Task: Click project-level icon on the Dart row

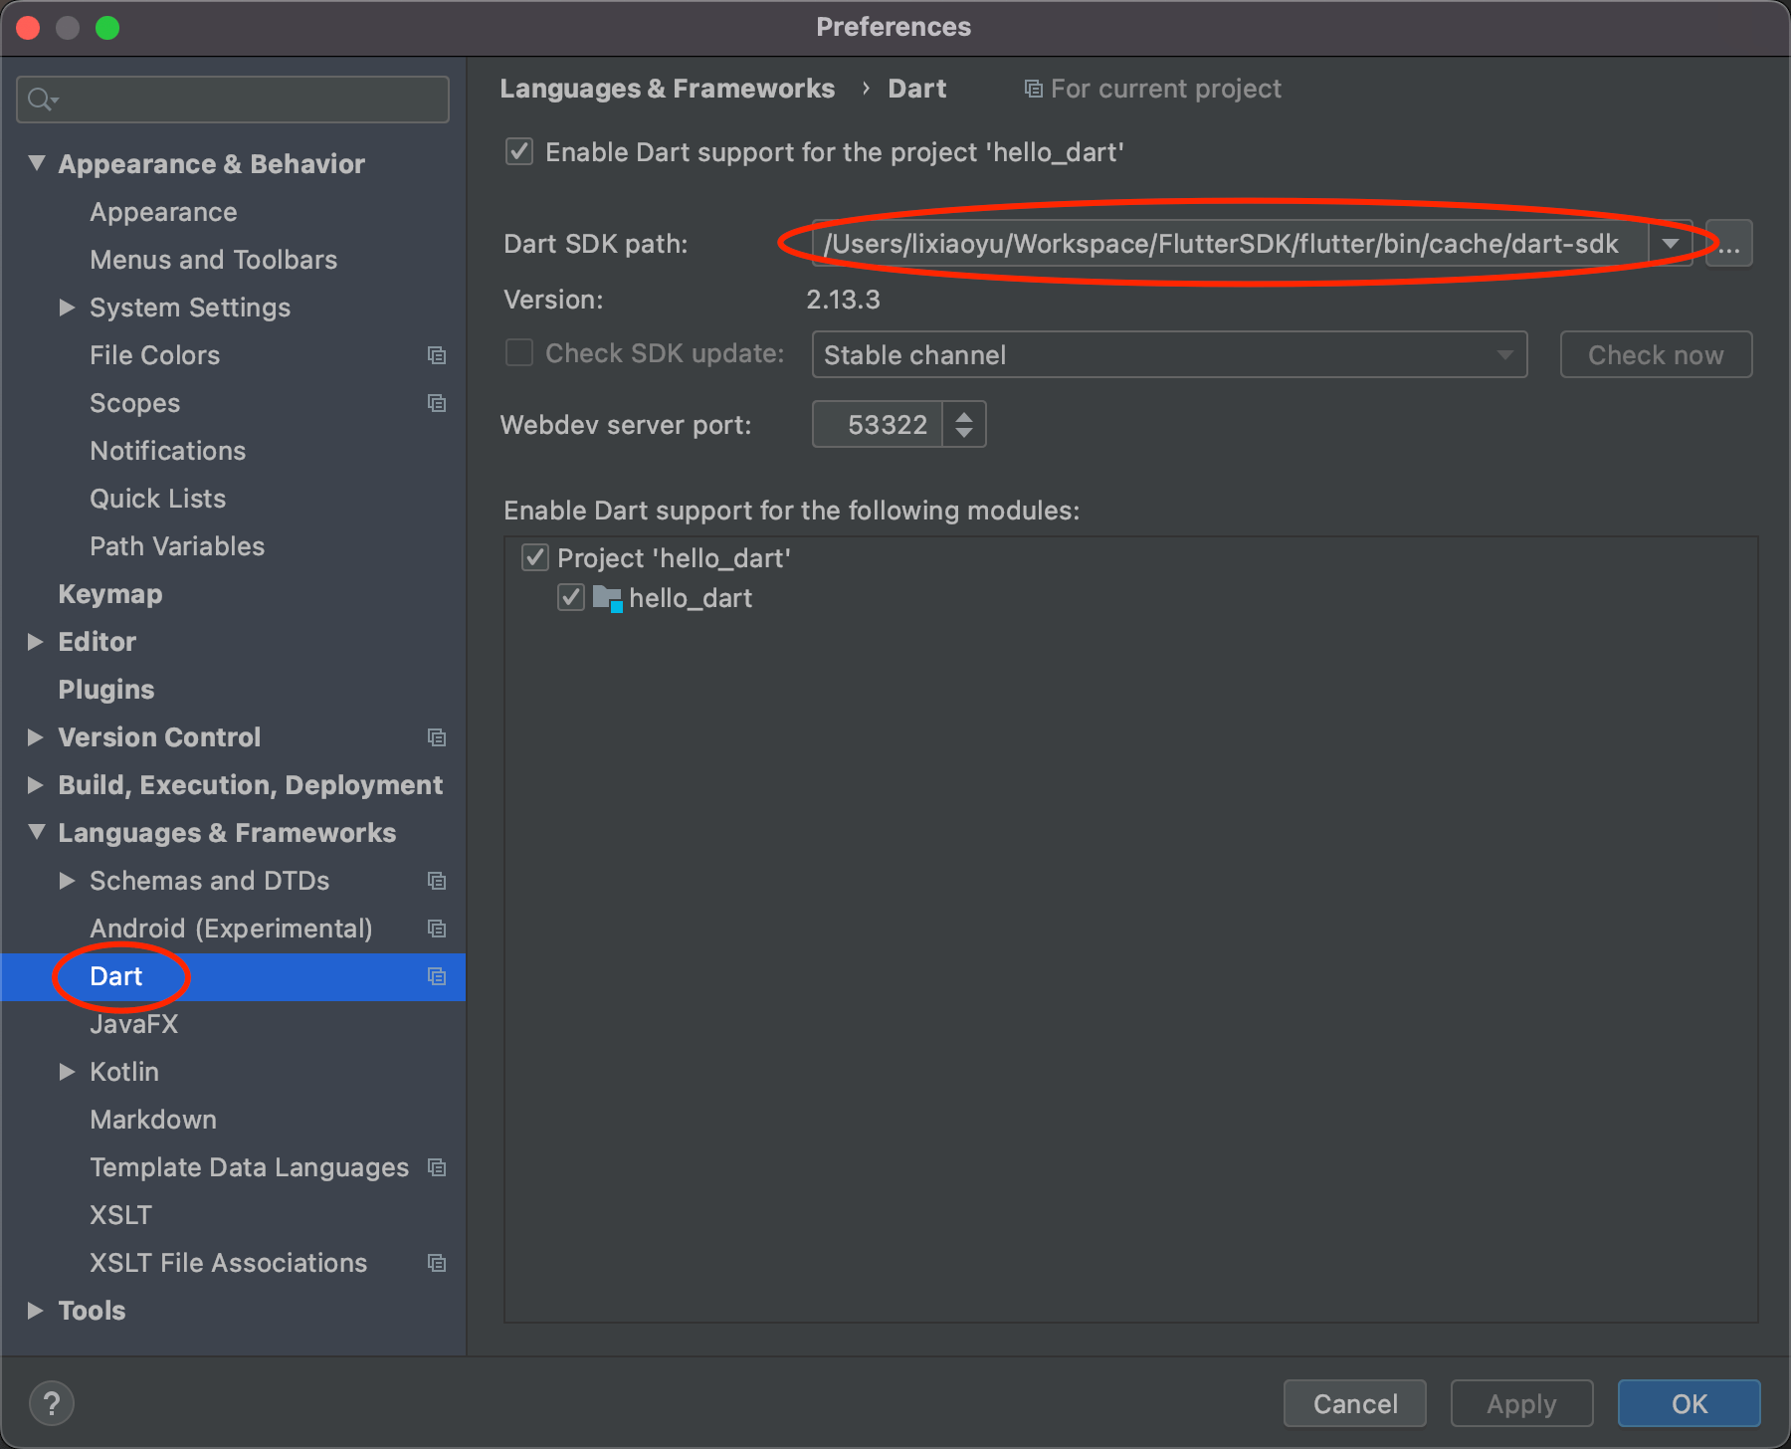Action: [x=436, y=976]
